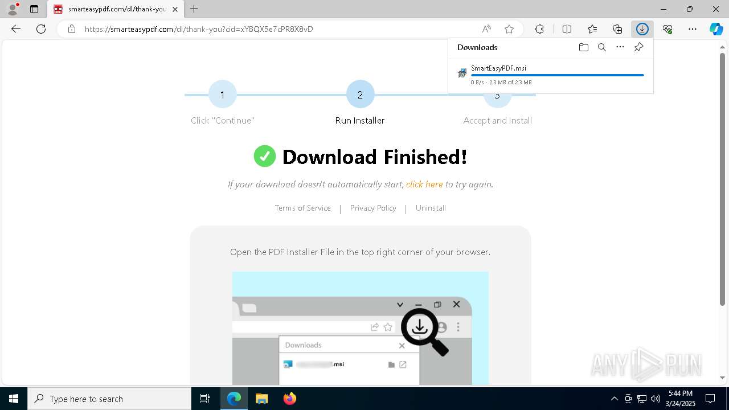The width and height of the screenshot is (729, 410).
Task: Show hidden system tray icons
Action: (614, 399)
